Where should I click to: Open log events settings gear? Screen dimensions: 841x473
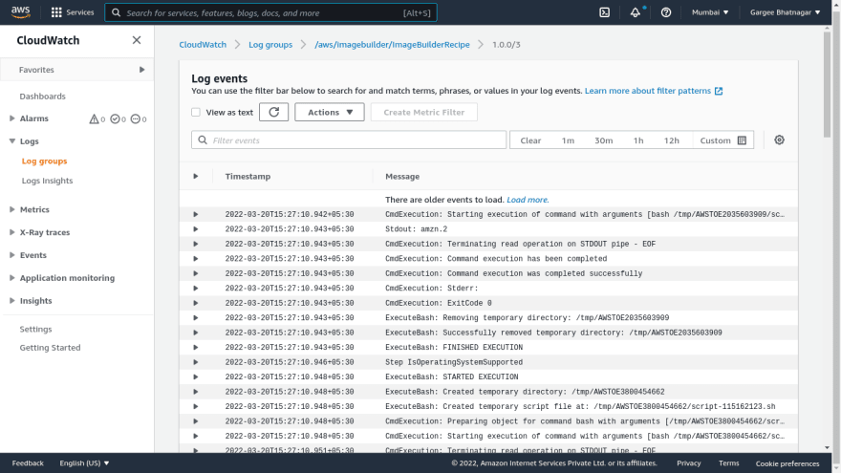click(779, 140)
